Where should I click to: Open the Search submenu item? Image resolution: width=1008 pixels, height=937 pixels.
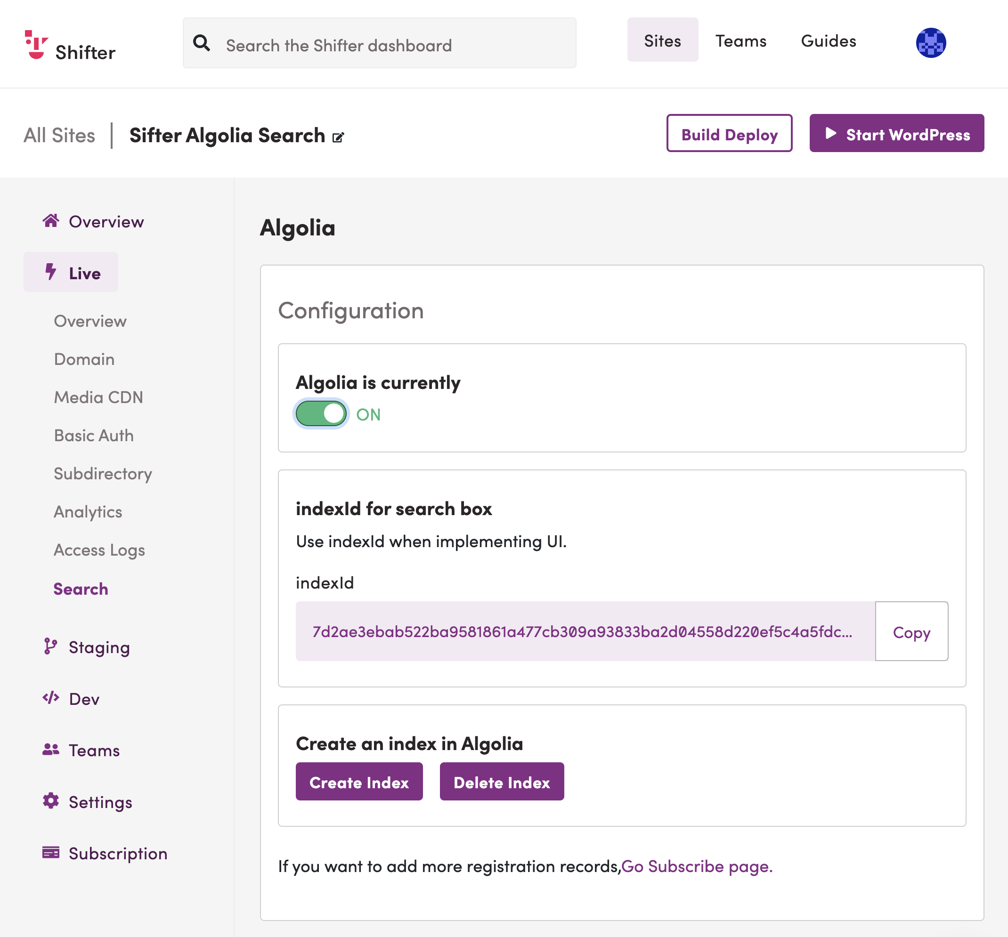click(x=81, y=589)
